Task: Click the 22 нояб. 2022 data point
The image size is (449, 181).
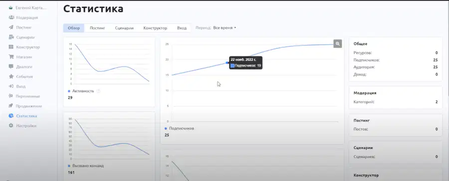Action: click(227, 63)
